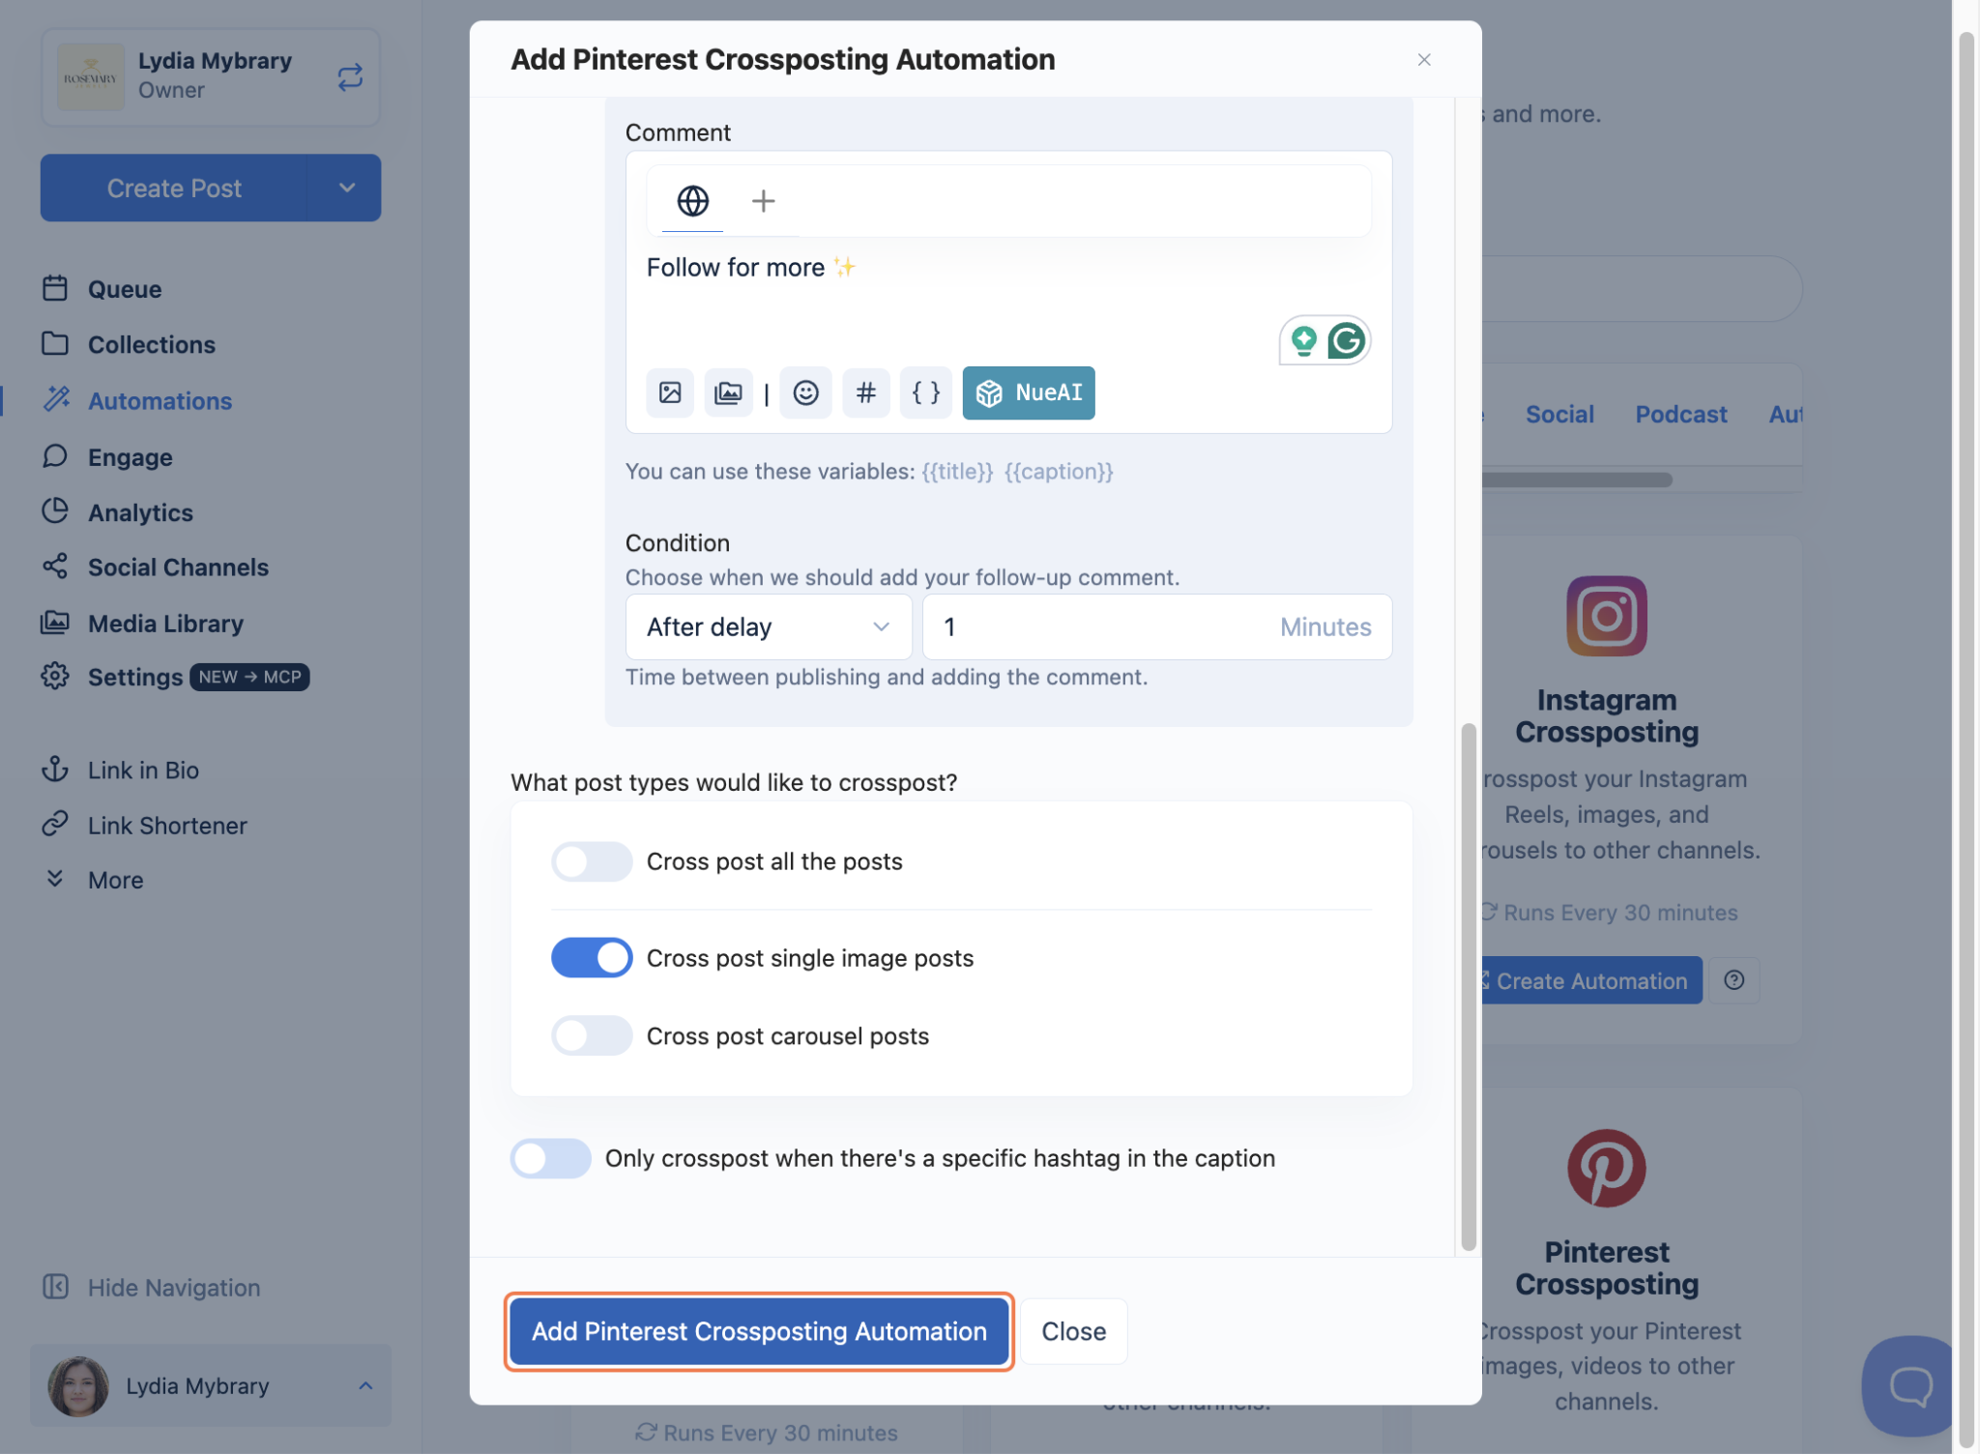Screen dimensions: 1980x1454
Task: Switch workspace using the swap arrows icon
Action: pos(350,77)
